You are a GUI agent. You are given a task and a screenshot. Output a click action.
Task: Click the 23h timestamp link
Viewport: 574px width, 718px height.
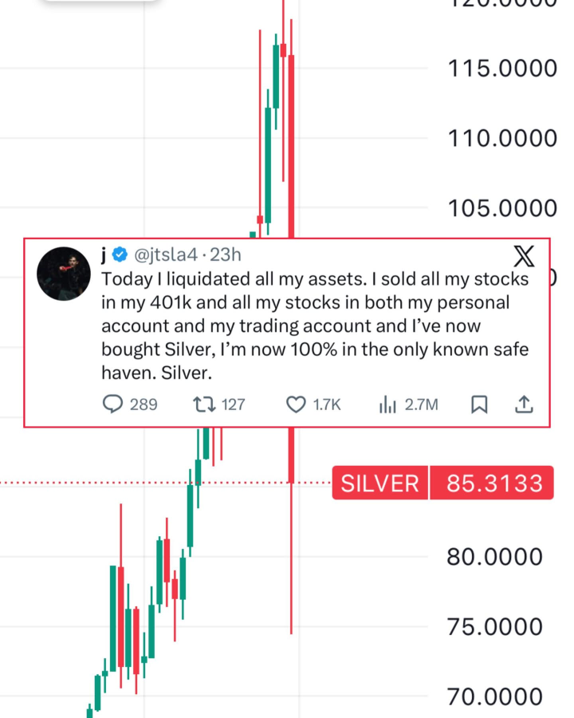point(226,255)
